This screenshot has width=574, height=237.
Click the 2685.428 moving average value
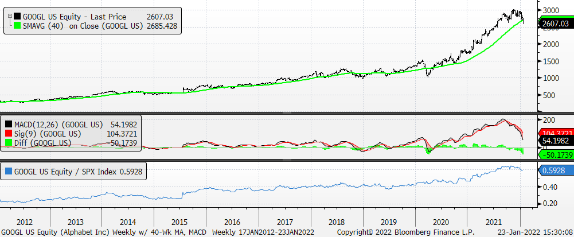pos(162,26)
